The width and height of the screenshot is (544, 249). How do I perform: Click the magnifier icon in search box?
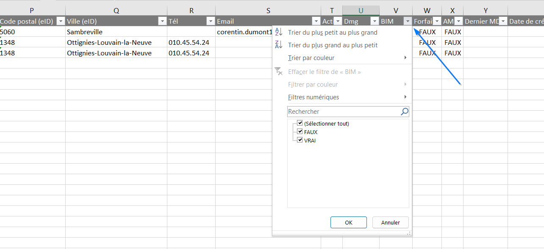click(x=405, y=112)
